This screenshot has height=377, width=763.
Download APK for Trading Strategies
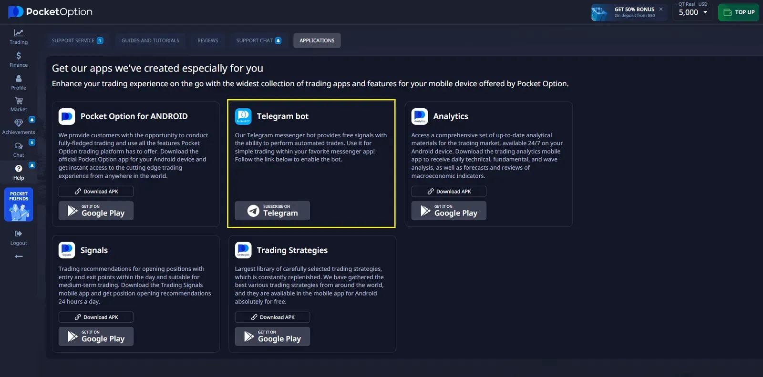coord(272,317)
